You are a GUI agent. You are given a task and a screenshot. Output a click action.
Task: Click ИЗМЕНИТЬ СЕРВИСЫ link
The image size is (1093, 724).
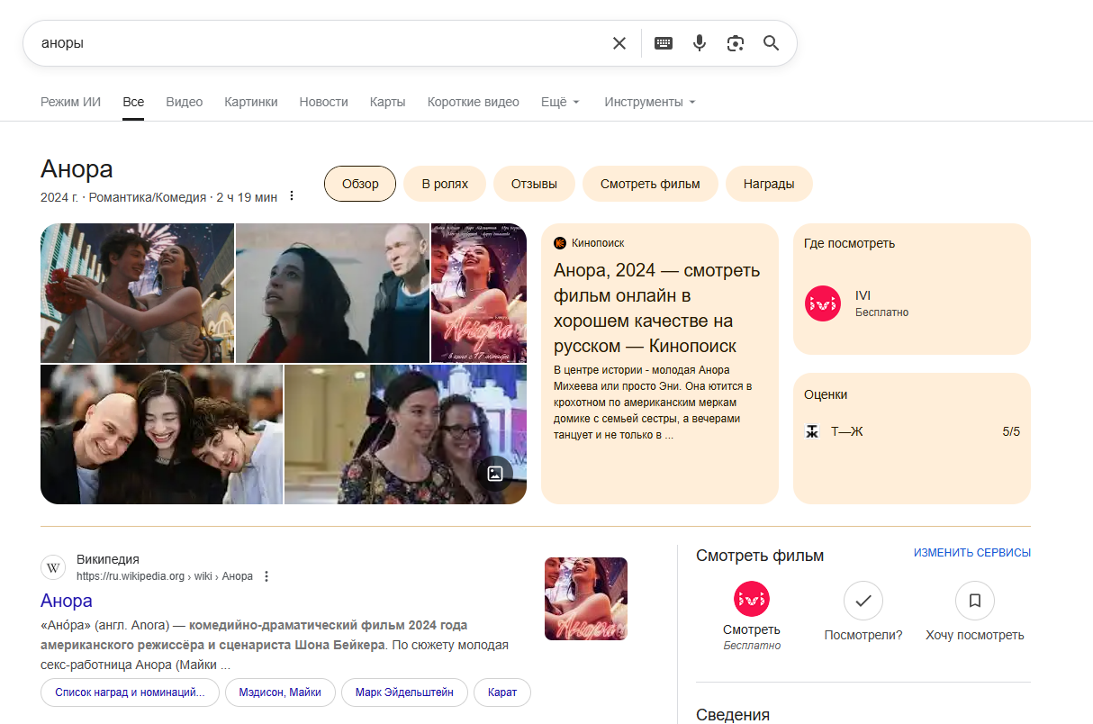tap(972, 553)
